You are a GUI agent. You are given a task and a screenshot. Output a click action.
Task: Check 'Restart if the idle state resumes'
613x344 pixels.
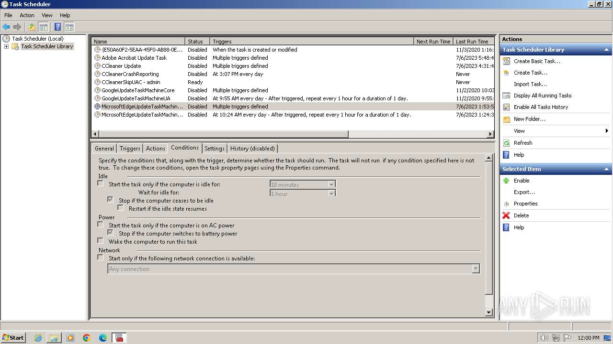tap(120, 208)
